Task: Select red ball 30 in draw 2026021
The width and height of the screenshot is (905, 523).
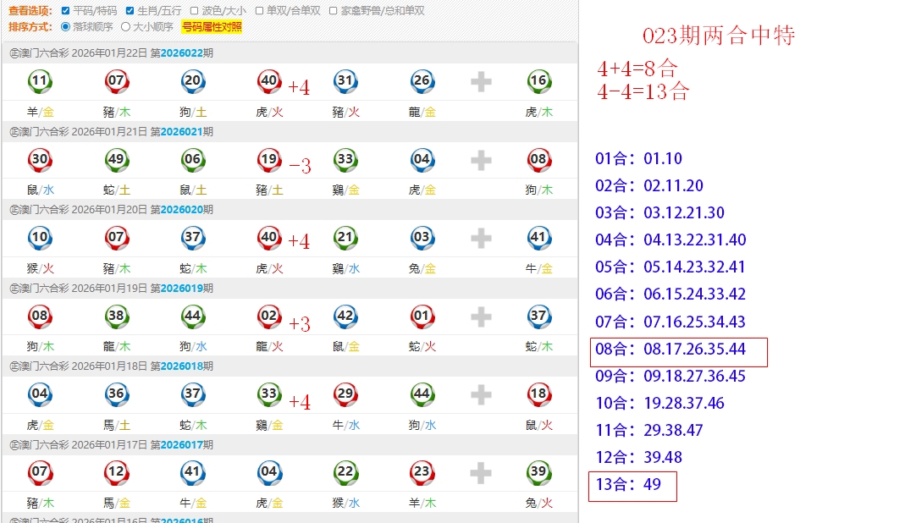Action: click(x=40, y=159)
